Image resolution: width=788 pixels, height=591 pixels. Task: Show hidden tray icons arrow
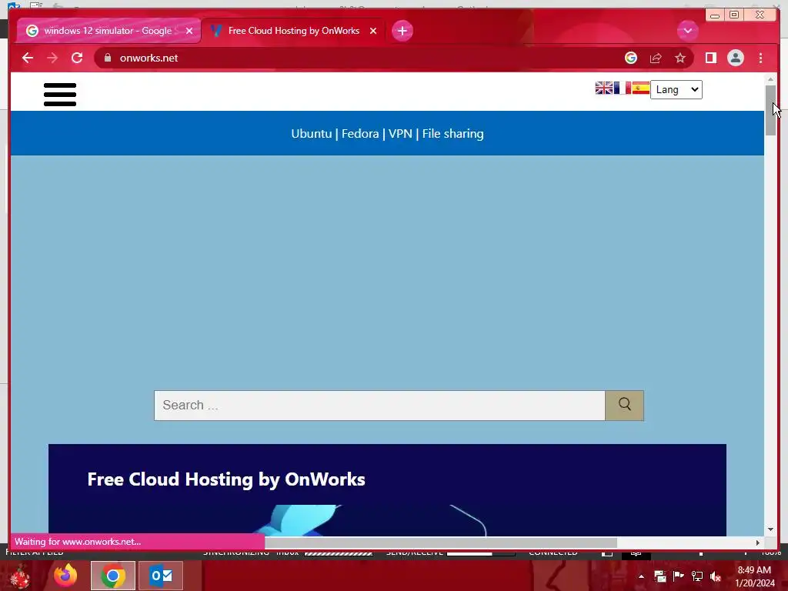point(641,576)
